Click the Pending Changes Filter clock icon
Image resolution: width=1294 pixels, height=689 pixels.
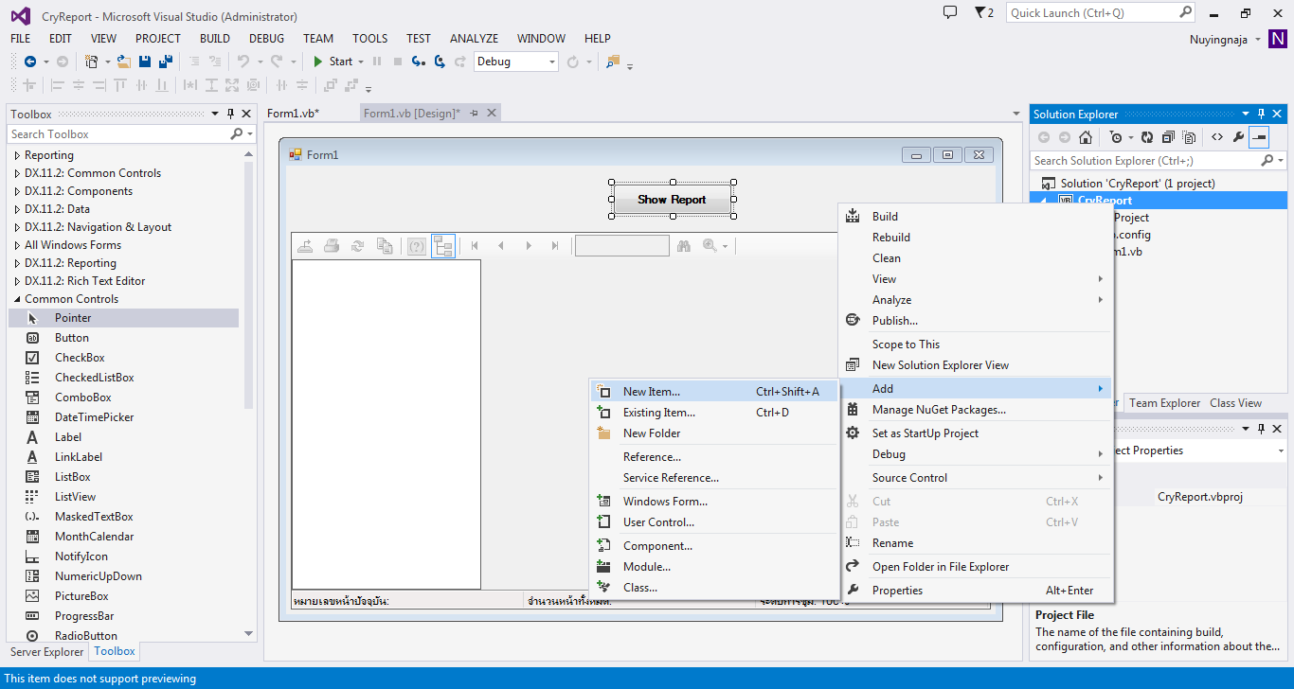click(1116, 137)
